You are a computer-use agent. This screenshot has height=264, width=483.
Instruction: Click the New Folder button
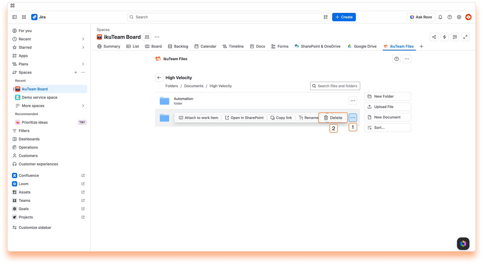[388, 96]
